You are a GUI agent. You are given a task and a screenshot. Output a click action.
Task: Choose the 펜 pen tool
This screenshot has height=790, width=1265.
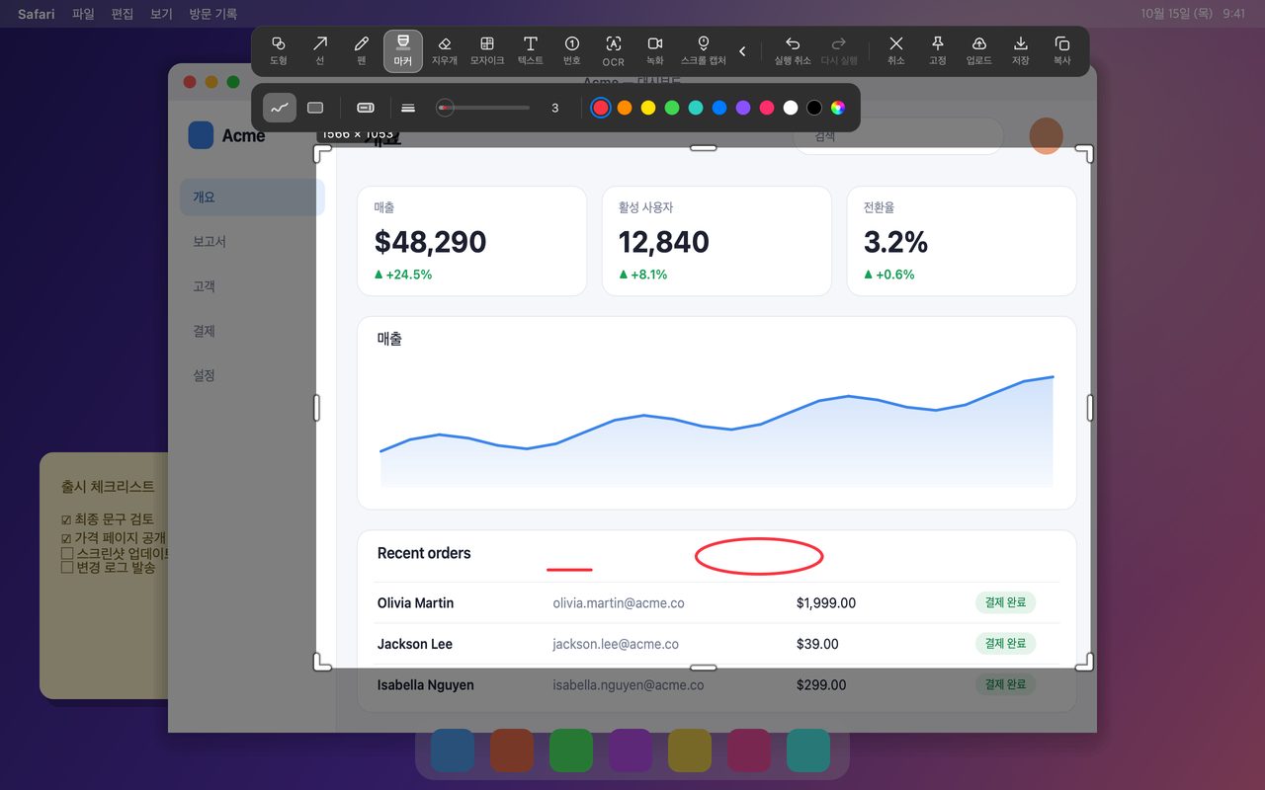coord(362,51)
